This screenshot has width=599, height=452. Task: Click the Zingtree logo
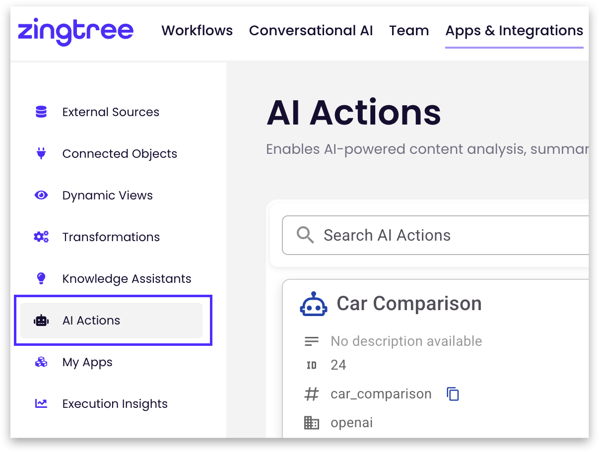pos(75,31)
